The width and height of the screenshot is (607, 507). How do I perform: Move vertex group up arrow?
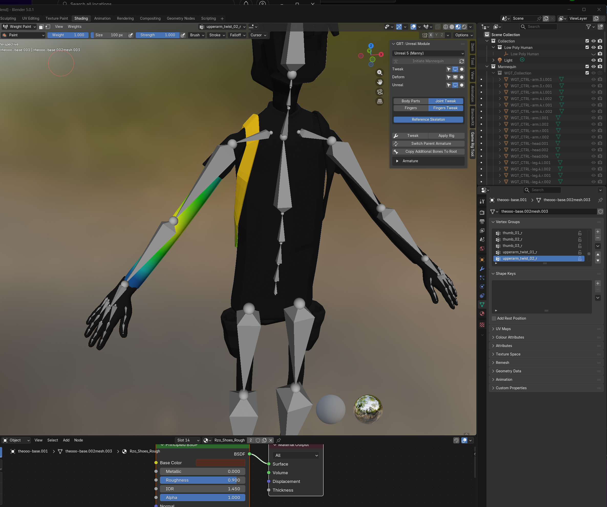pos(598,254)
